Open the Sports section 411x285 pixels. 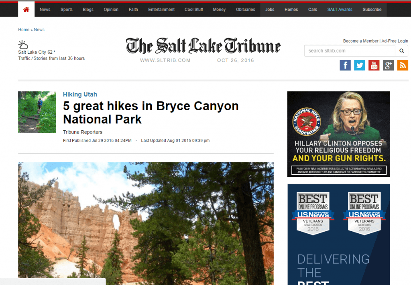coord(67,10)
